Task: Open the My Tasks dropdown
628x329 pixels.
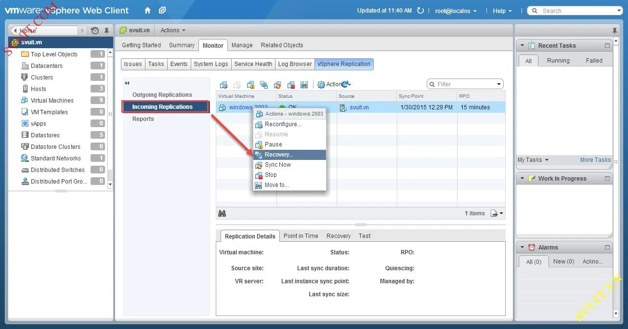Action: pyautogui.click(x=533, y=160)
